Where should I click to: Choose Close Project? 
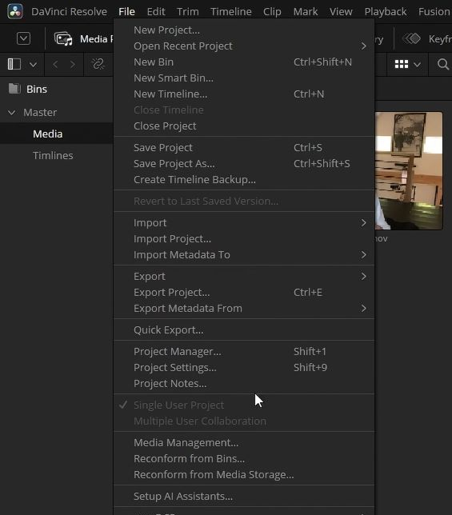pos(244,126)
